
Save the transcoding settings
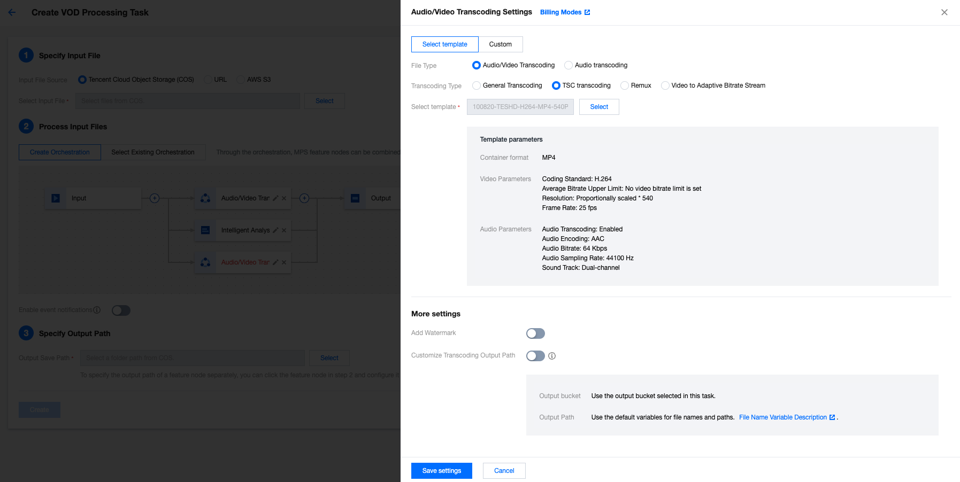[x=442, y=471]
